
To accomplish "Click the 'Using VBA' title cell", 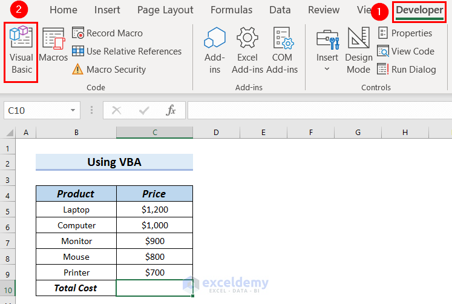I will click(114, 162).
